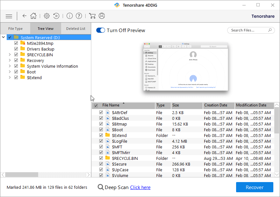Open settings gear icon
Viewport: 280px width, 197px height.
click(x=46, y=16)
